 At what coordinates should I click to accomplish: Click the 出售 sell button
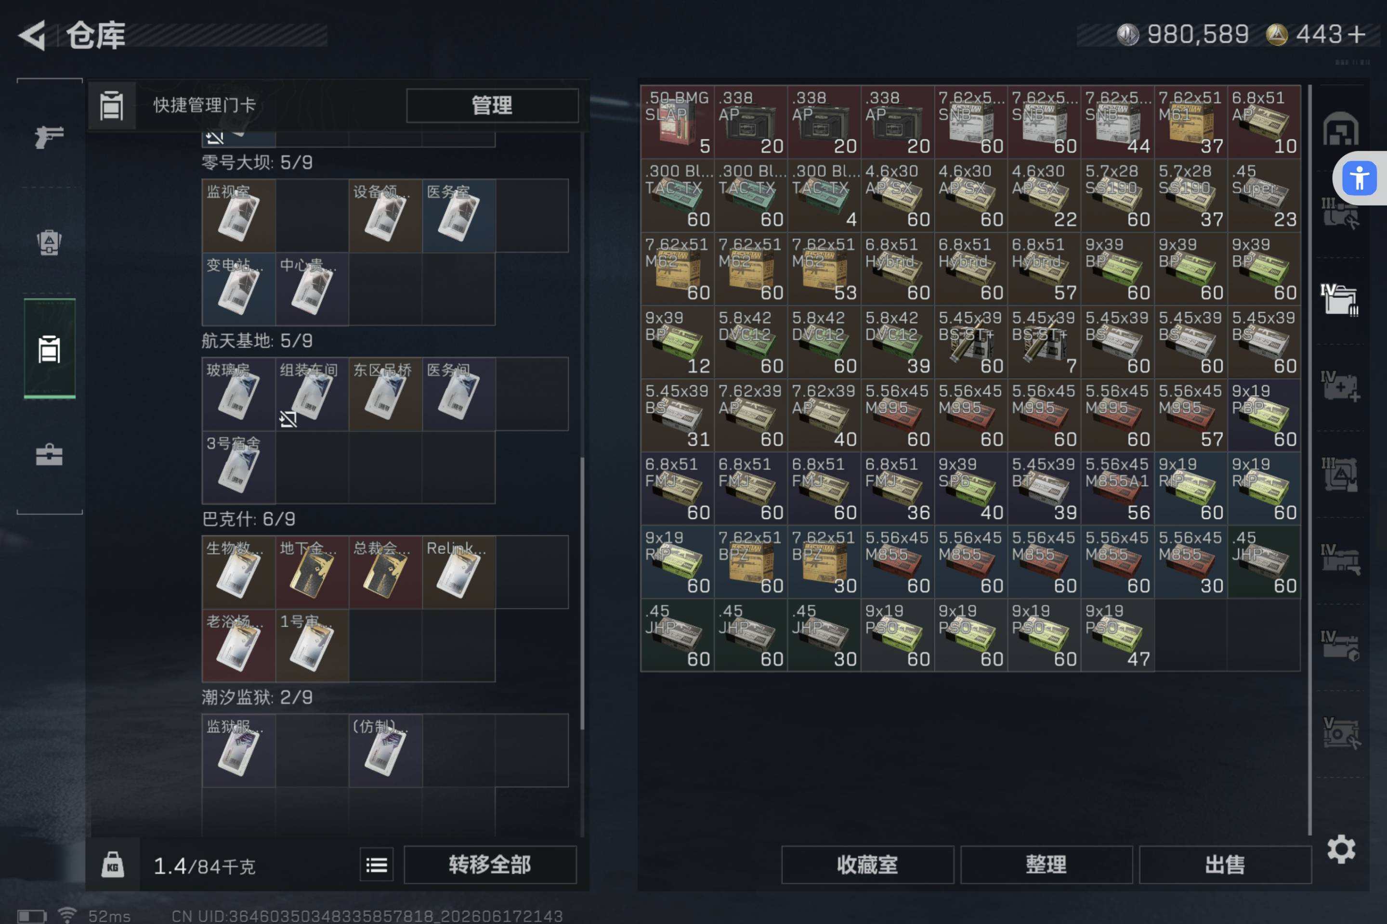(x=1225, y=865)
